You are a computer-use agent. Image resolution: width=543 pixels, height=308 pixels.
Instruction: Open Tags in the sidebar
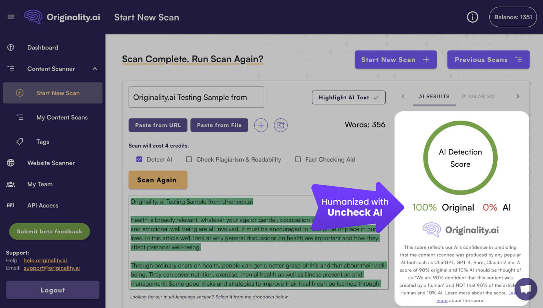tap(43, 142)
